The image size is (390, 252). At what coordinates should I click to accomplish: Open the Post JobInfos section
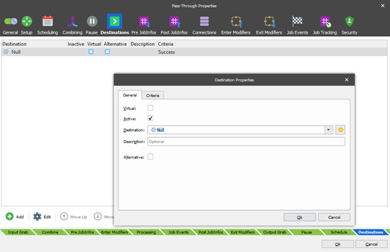click(x=174, y=25)
